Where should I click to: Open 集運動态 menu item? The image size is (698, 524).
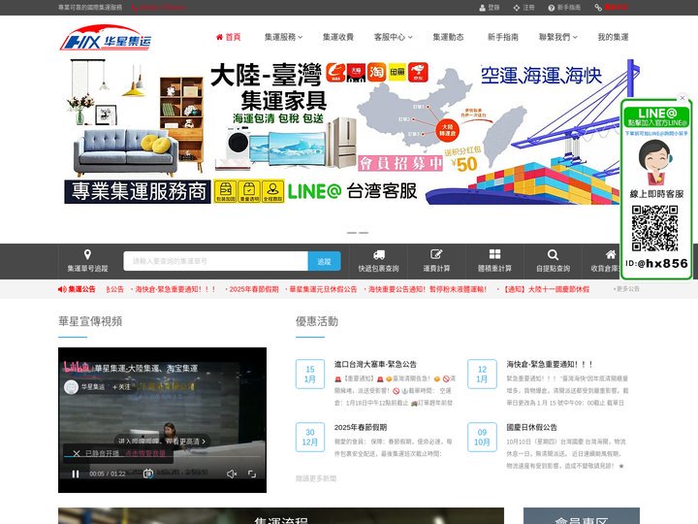pyautogui.click(x=448, y=37)
